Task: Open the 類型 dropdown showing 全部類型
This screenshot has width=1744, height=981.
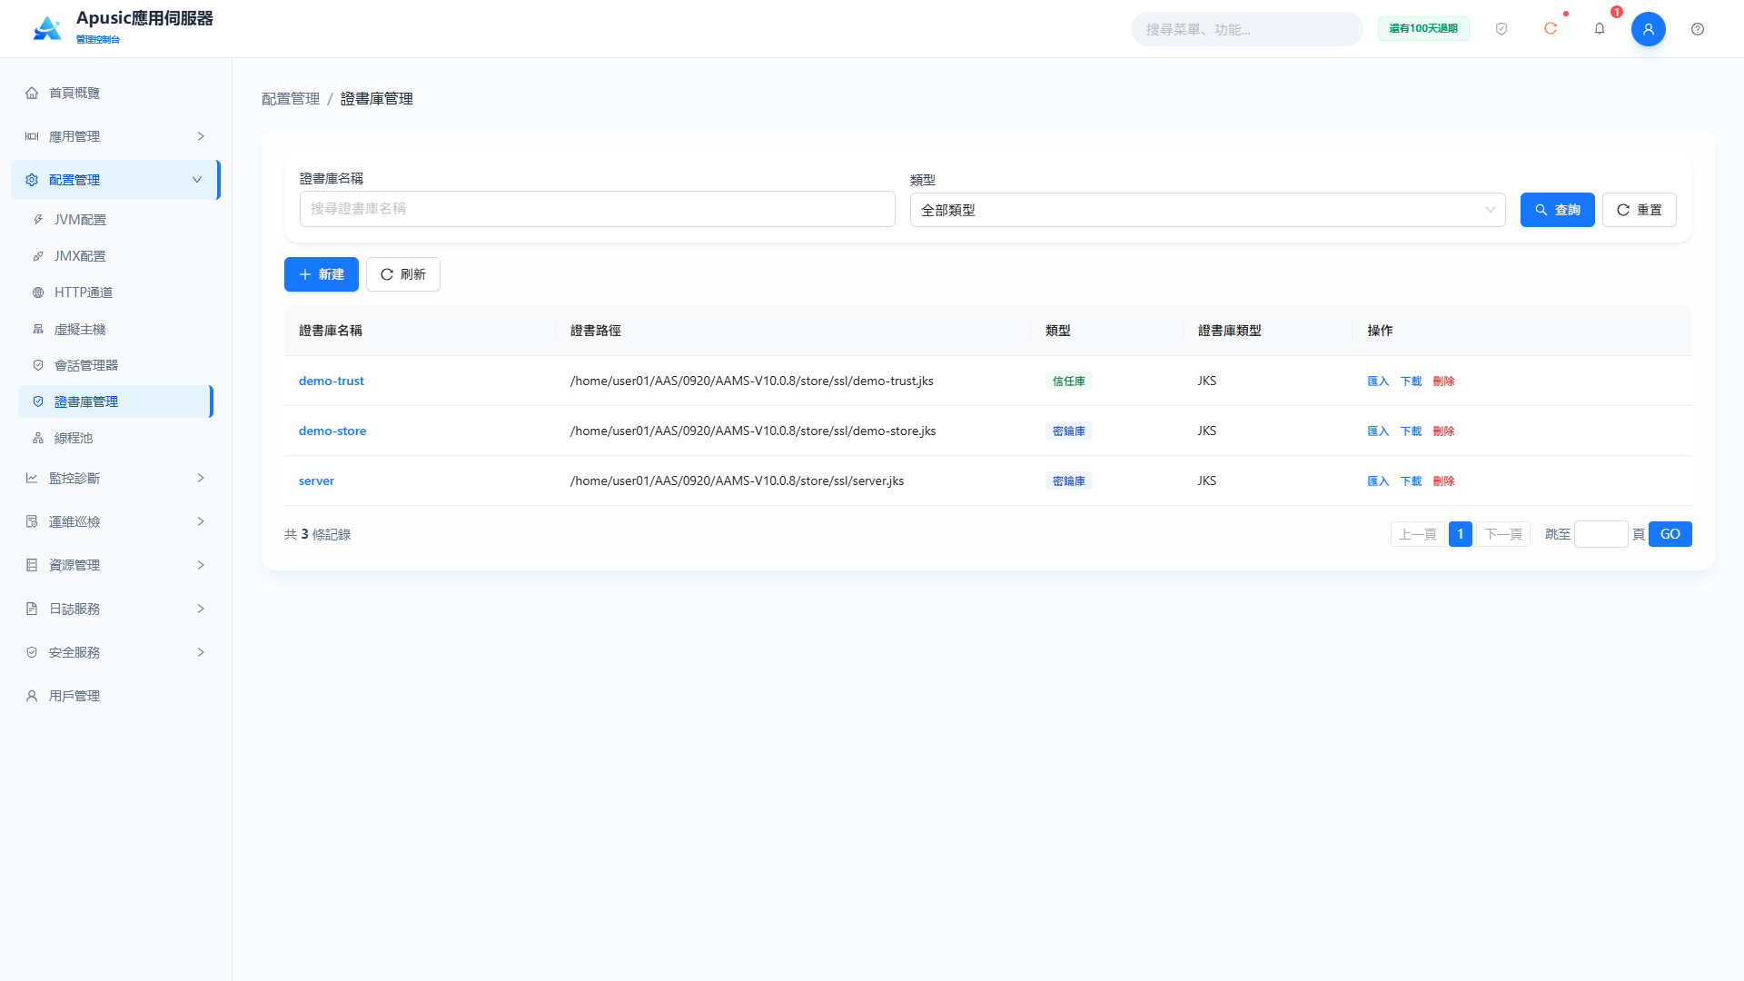Action: click(x=1207, y=210)
